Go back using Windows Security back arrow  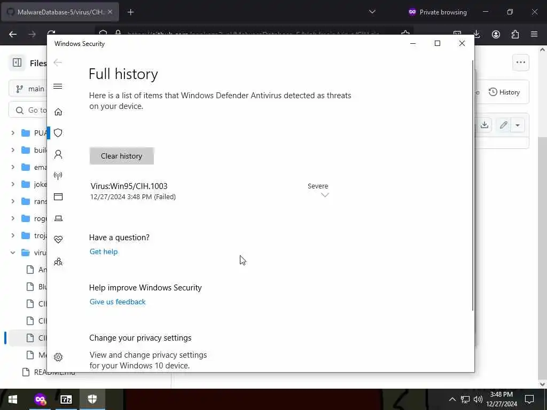58,62
